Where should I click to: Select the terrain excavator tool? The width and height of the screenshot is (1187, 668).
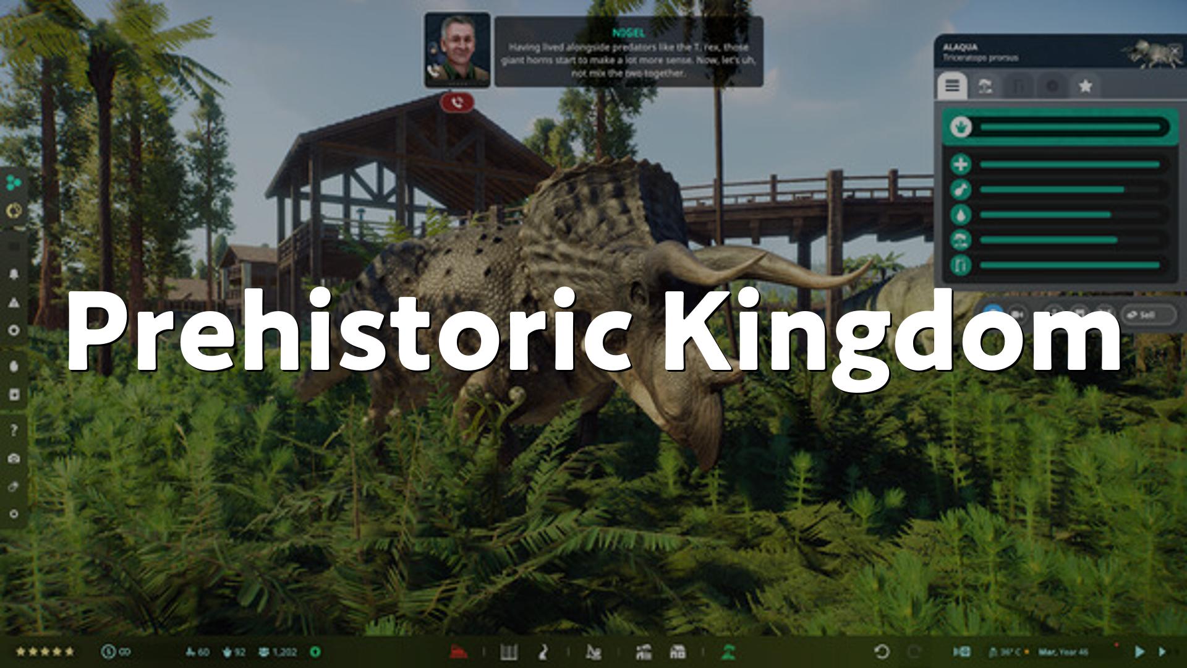tap(593, 652)
